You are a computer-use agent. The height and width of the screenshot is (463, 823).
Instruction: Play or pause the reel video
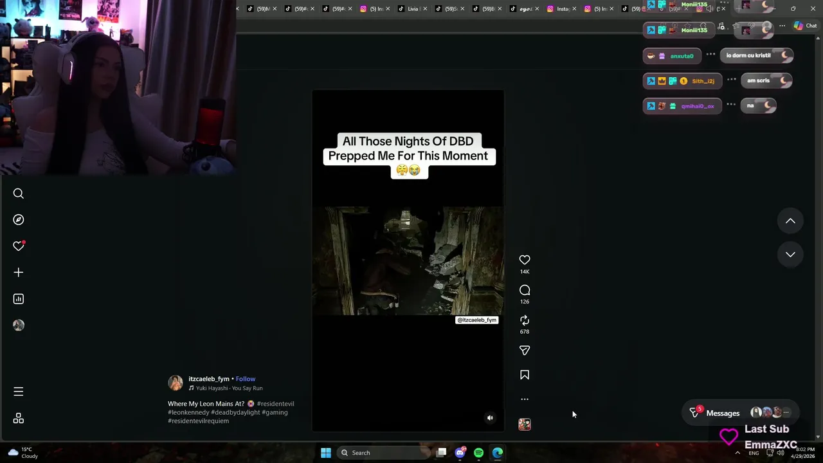pyautogui.click(x=408, y=260)
